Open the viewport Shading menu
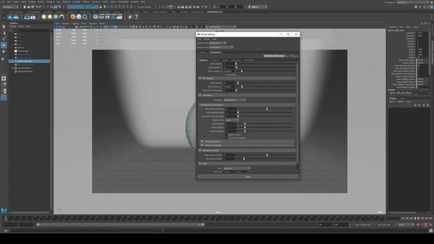The image size is (434, 244). pos(66,24)
